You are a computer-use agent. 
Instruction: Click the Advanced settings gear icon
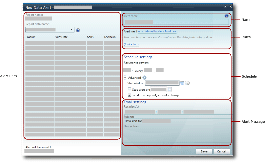click(144, 78)
